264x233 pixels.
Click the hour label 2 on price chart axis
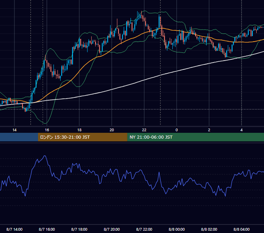click(209, 130)
